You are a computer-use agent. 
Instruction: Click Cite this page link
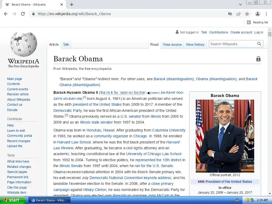[x=17, y=188]
